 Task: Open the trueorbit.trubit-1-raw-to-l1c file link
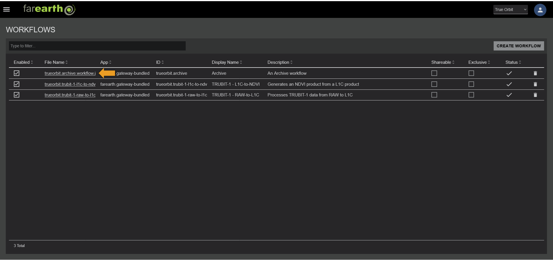click(x=70, y=95)
